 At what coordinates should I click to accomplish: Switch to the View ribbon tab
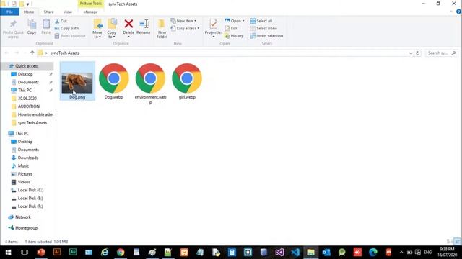67,12
